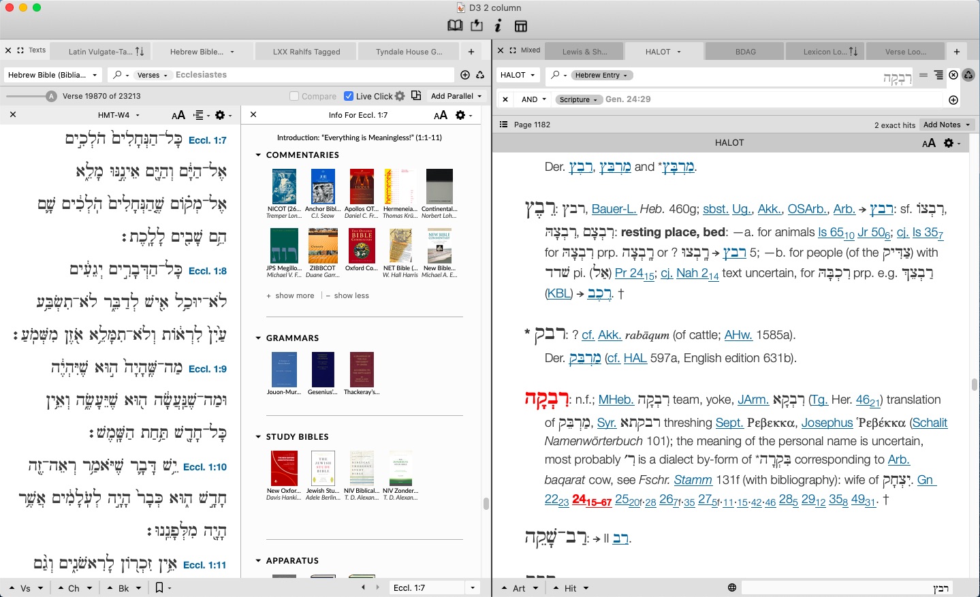
Task: Follow the Bauer-L. hyperlink in HALOT entry
Action: pyautogui.click(x=614, y=209)
